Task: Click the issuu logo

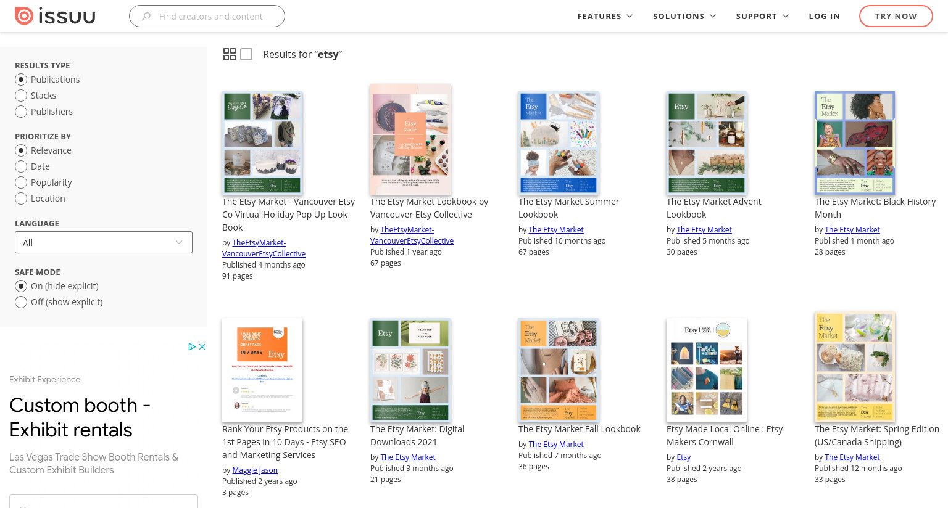Action: pyautogui.click(x=55, y=16)
